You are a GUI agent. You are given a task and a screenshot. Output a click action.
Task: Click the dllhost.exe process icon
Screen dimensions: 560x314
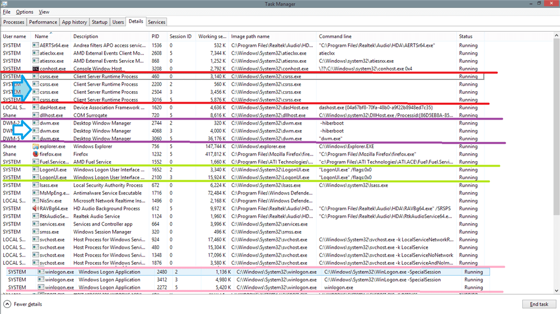36,115
